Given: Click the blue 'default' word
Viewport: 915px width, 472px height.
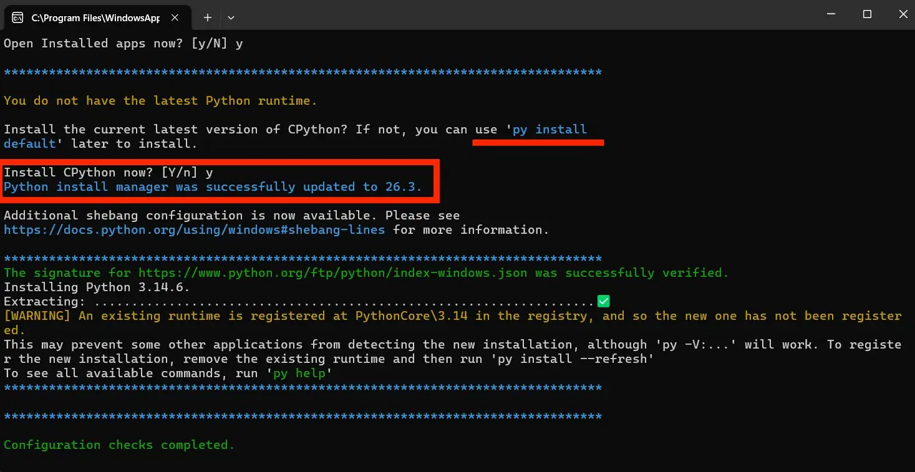Looking at the screenshot, I should [30, 143].
